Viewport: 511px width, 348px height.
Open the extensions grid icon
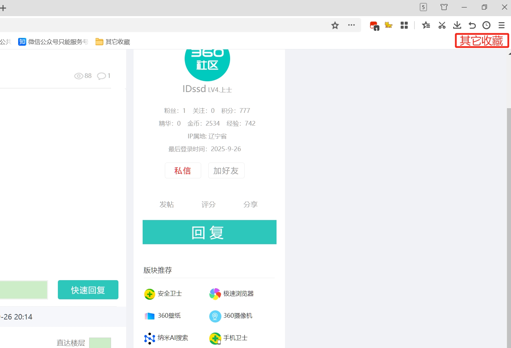click(x=404, y=25)
